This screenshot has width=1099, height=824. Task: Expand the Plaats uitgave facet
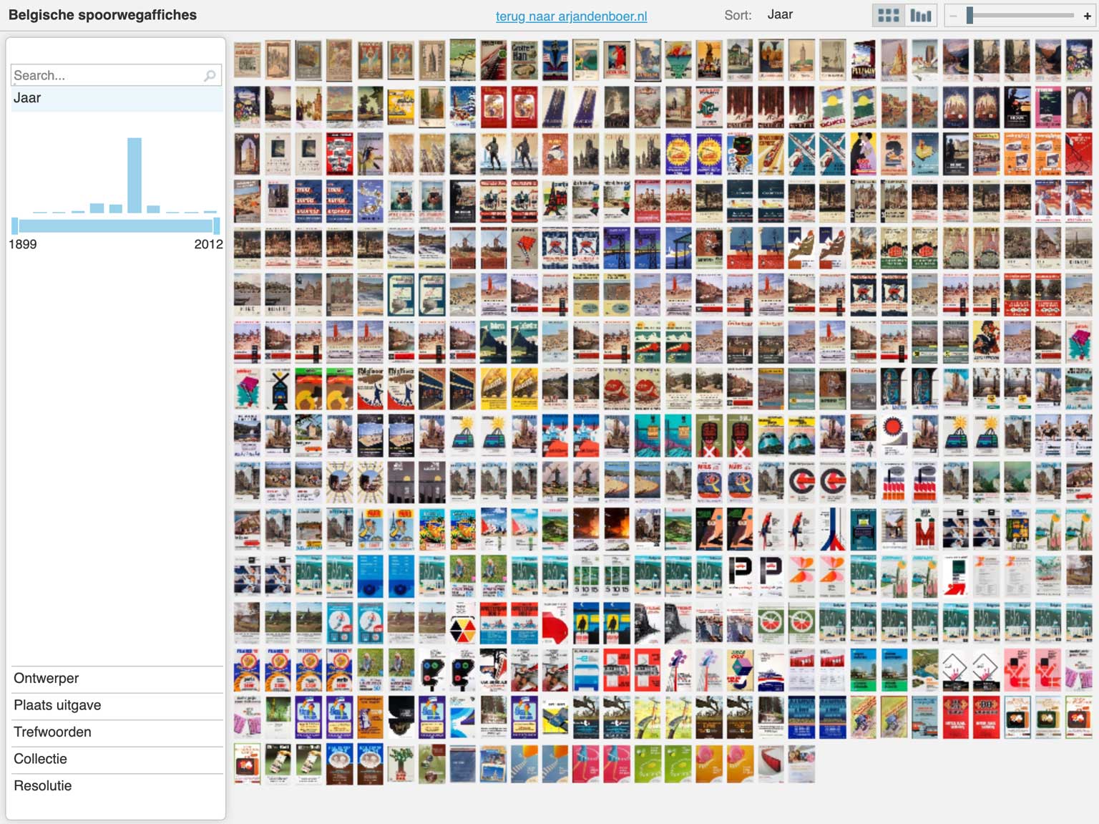[117, 705]
